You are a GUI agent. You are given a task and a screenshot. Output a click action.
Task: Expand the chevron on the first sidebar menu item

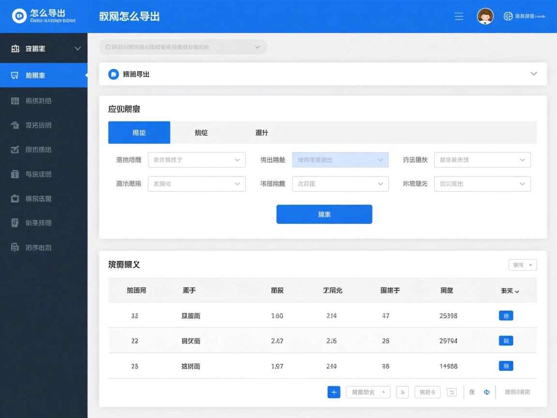point(76,48)
